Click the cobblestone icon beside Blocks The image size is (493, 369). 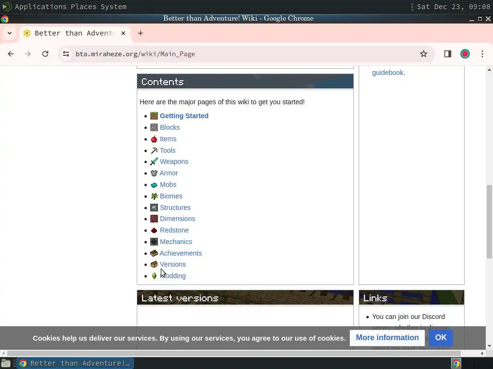pyautogui.click(x=154, y=127)
